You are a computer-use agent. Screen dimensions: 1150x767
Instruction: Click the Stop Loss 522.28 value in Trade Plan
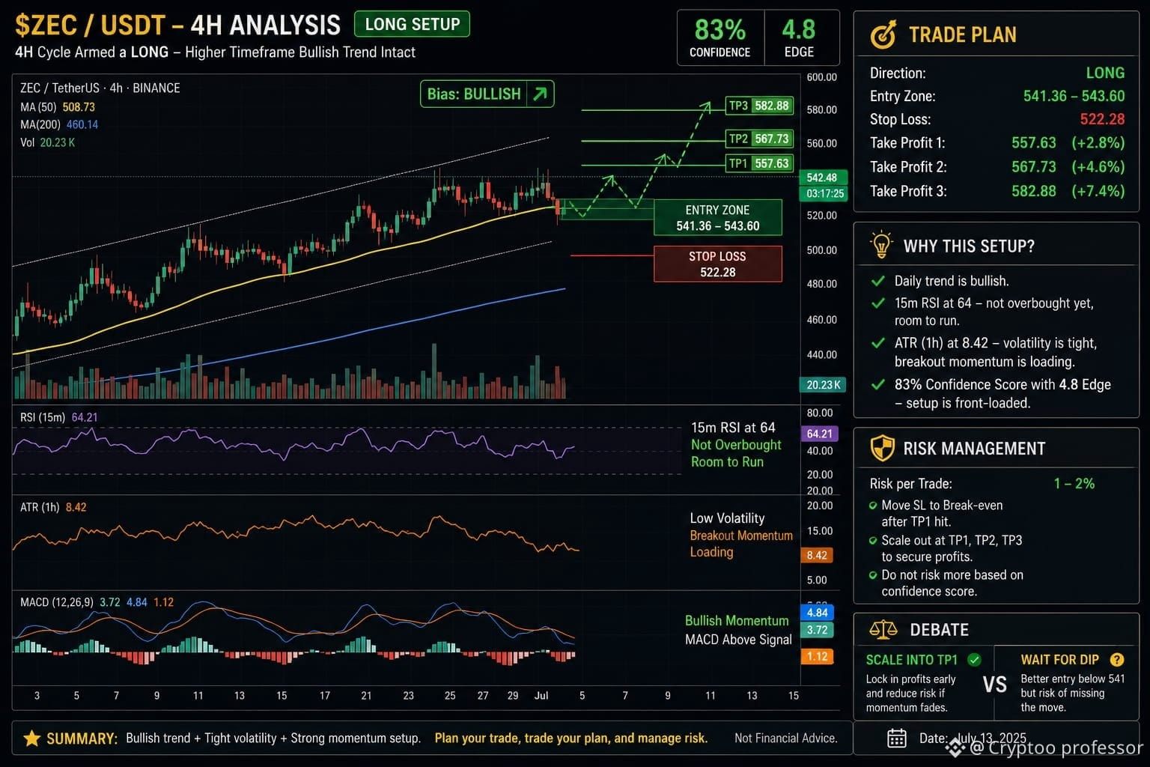pyautogui.click(x=1102, y=119)
